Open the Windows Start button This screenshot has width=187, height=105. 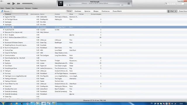(x=3, y=103)
